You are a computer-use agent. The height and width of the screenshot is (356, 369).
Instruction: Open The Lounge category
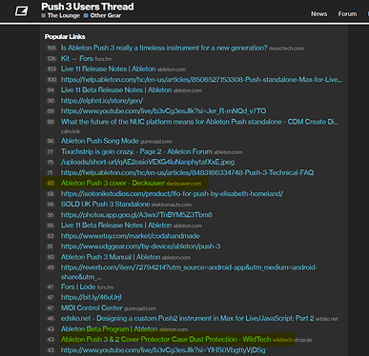tap(60, 15)
